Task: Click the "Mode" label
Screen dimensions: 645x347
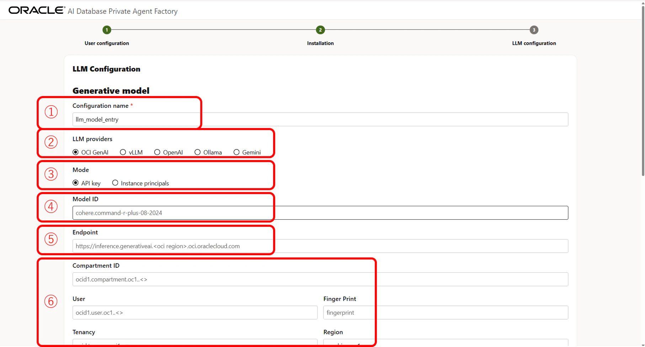Action: click(x=81, y=170)
